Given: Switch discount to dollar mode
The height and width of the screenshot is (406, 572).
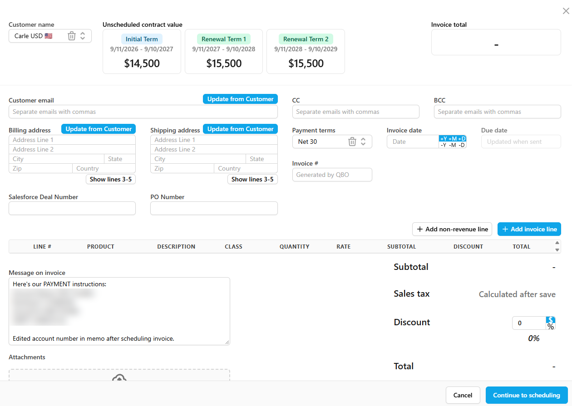Looking at the screenshot, I should (551, 319).
